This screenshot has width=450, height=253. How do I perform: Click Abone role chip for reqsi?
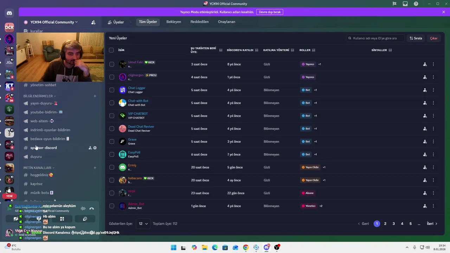coord(308,193)
